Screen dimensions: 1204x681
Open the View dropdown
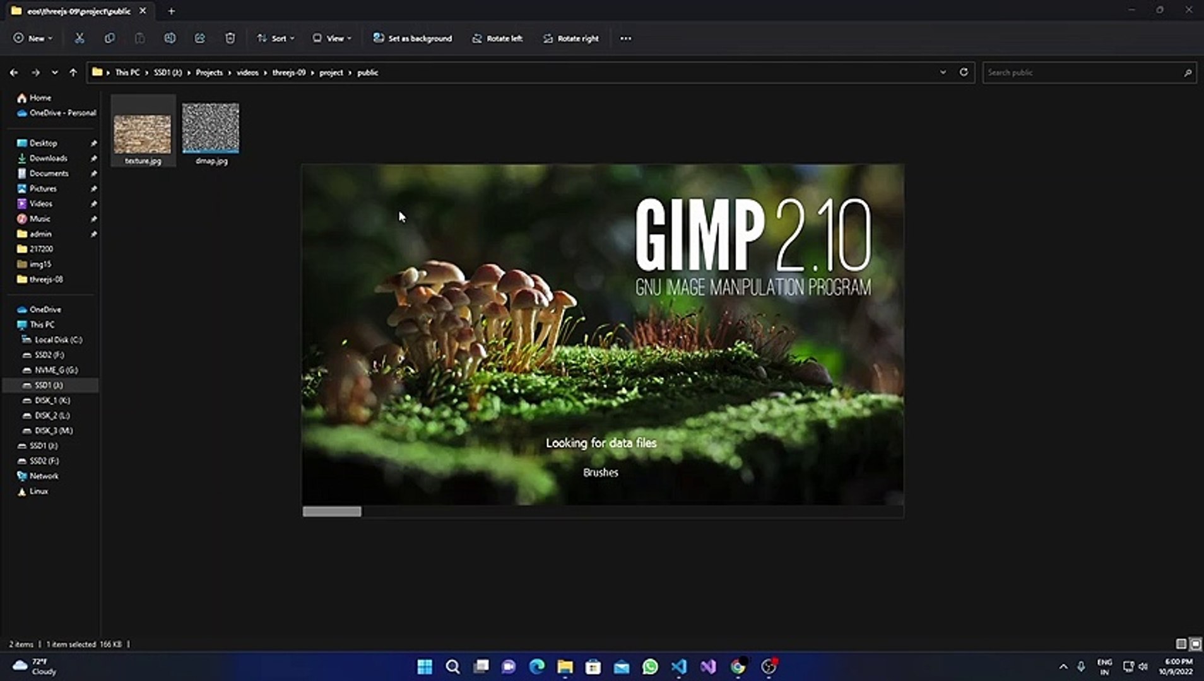coord(332,38)
